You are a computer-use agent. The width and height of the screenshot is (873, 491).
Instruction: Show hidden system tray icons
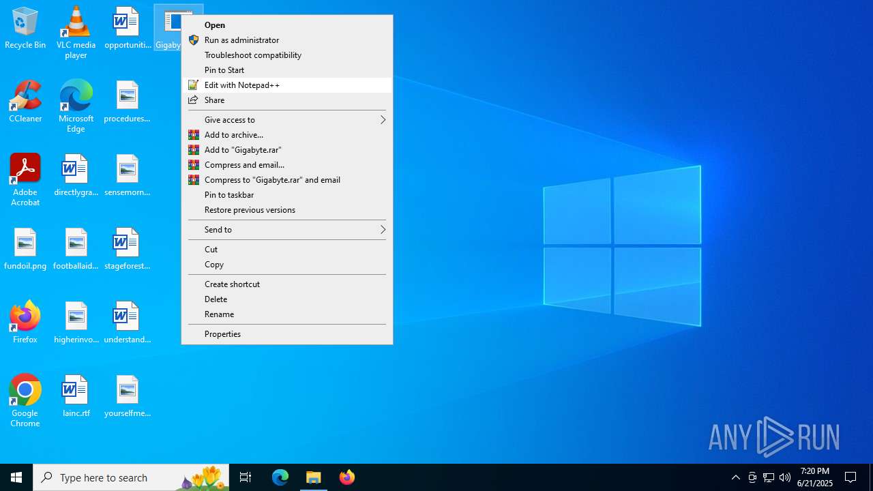pyautogui.click(x=736, y=477)
